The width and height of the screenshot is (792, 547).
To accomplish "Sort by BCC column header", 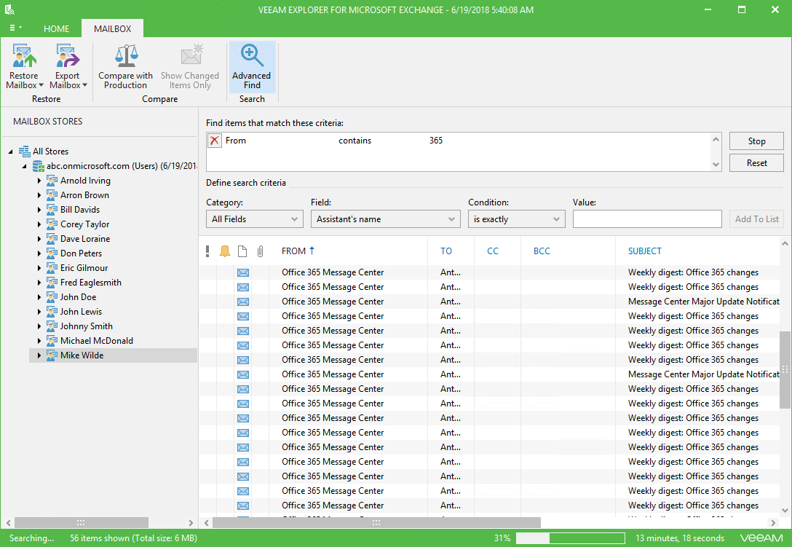I will 542,251.
